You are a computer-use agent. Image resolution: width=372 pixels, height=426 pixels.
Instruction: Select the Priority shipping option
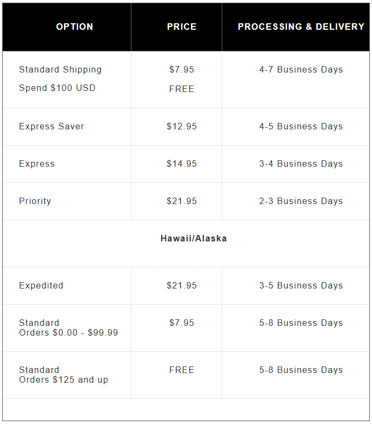point(35,201)
